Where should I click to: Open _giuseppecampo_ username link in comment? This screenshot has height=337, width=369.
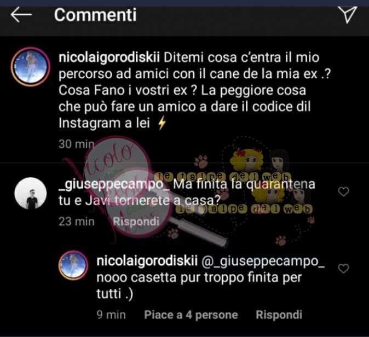[114, 184]
